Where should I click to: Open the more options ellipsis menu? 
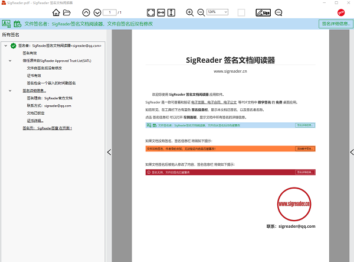(278, 12)
